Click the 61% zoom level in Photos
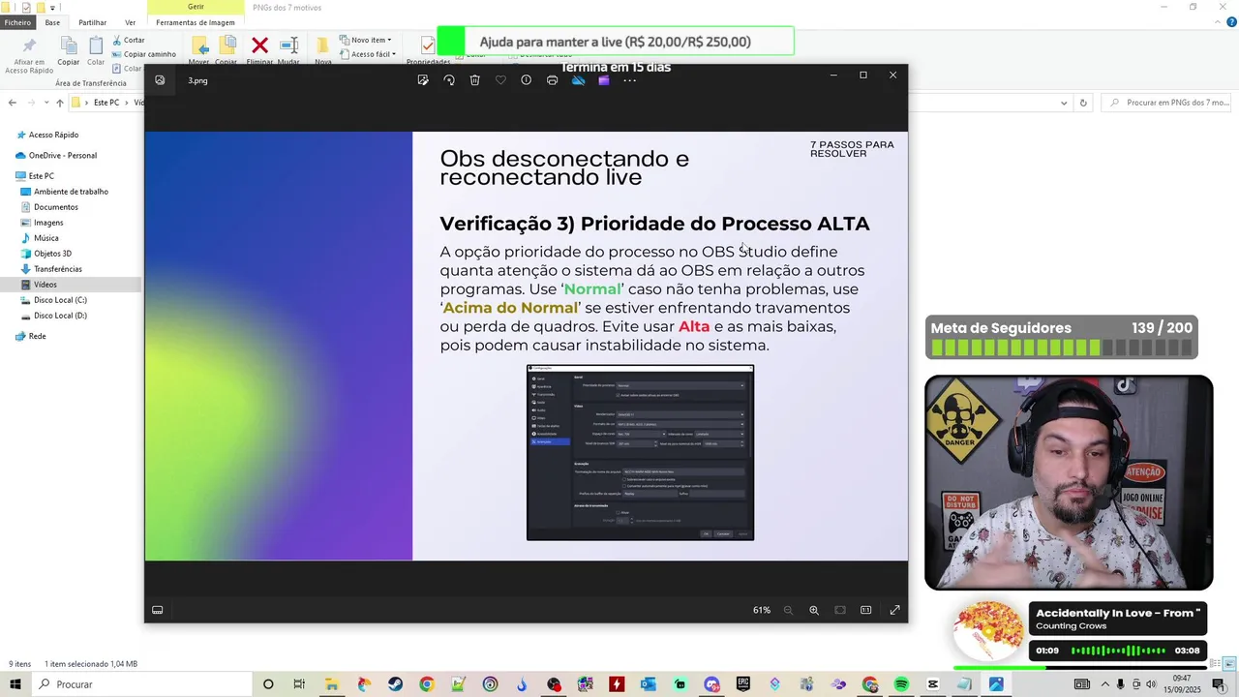Viewport: 1239px width, 697px height. point(762,610)
